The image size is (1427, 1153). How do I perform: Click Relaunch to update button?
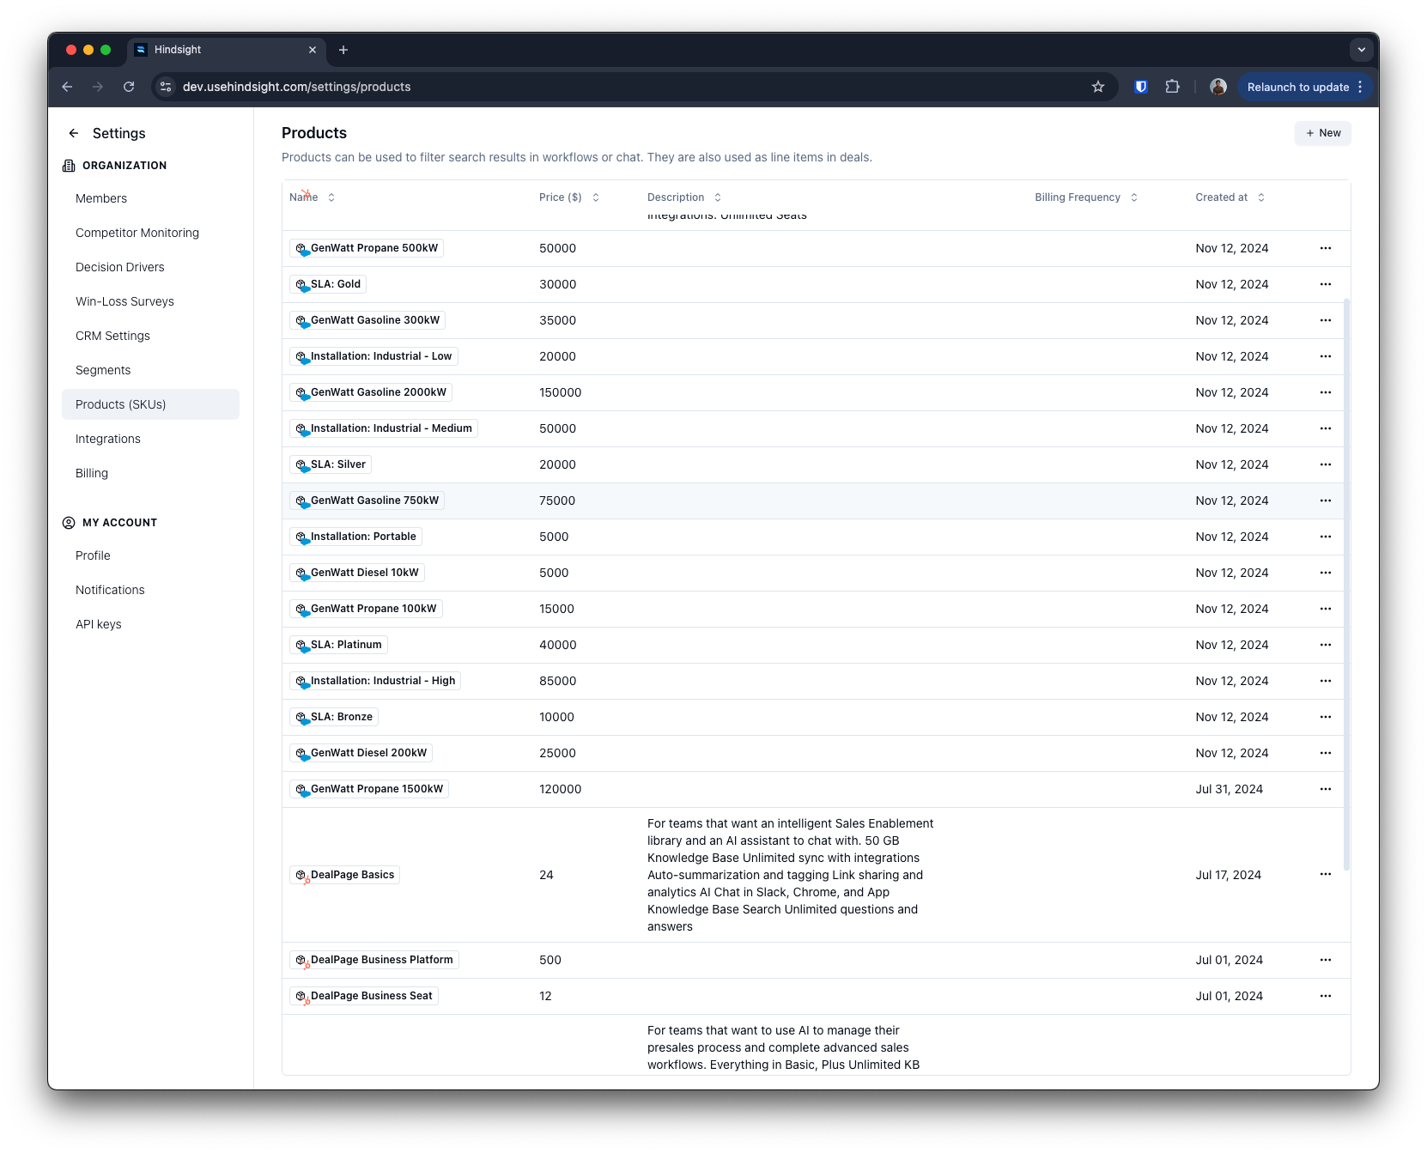click(x=1305, y=87)
